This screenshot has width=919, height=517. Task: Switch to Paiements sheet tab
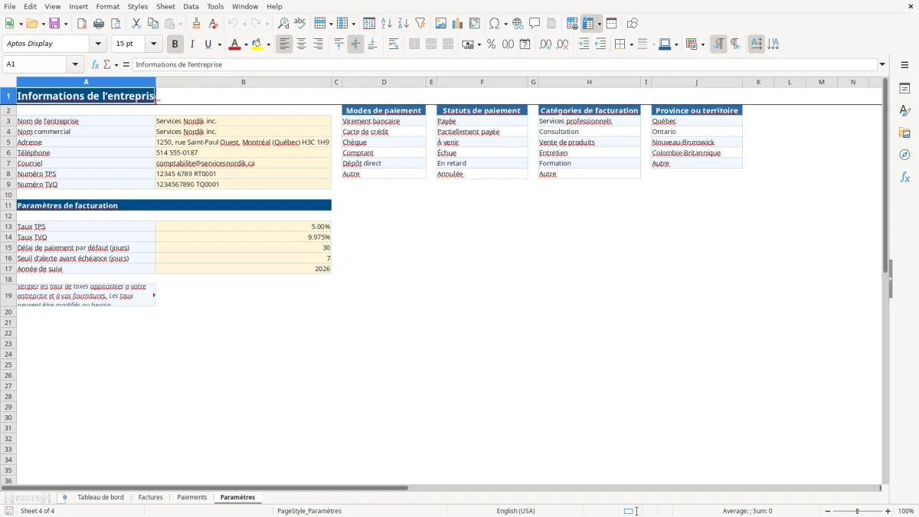(x=191, y=497)
